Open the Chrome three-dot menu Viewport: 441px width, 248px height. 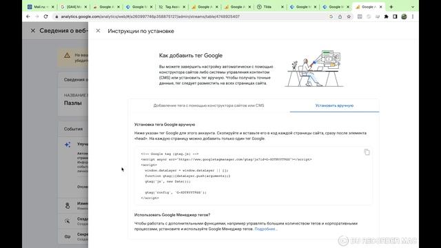pyautogui.click(x=413, y=17)
